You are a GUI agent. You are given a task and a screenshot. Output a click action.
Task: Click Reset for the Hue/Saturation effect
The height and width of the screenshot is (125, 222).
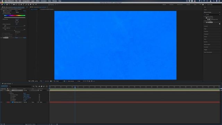point(16,11)
